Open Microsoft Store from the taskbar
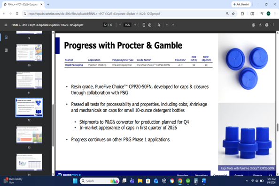Viewport: 279px width, 186px height. (148, 181)
